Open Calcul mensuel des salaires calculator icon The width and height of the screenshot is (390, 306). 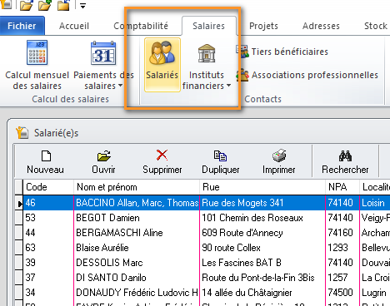37,52
